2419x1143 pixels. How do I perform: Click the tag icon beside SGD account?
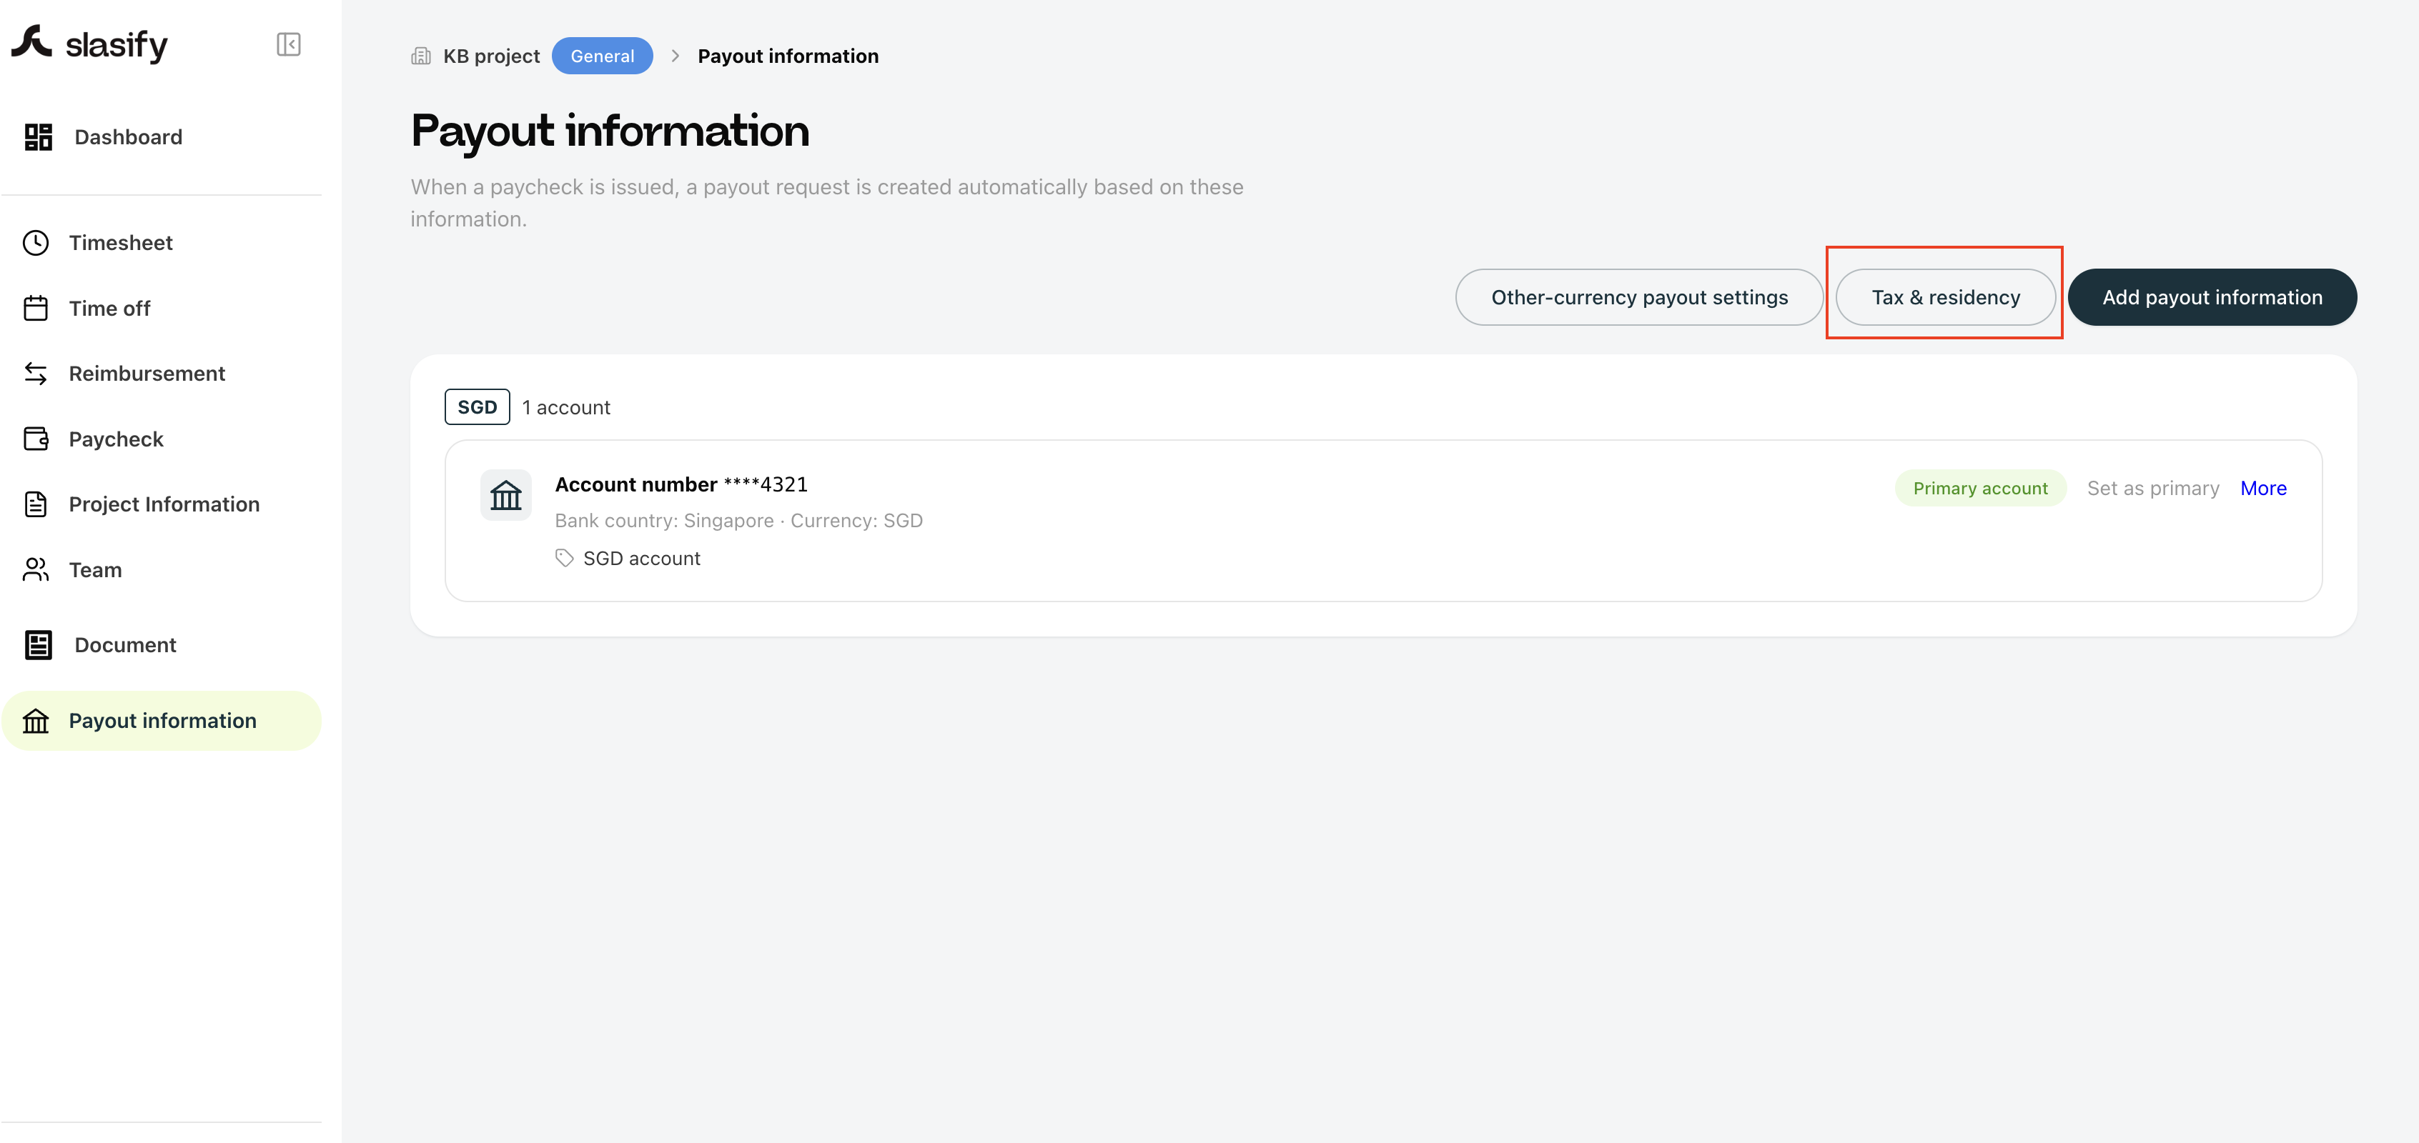coord(563,559)
